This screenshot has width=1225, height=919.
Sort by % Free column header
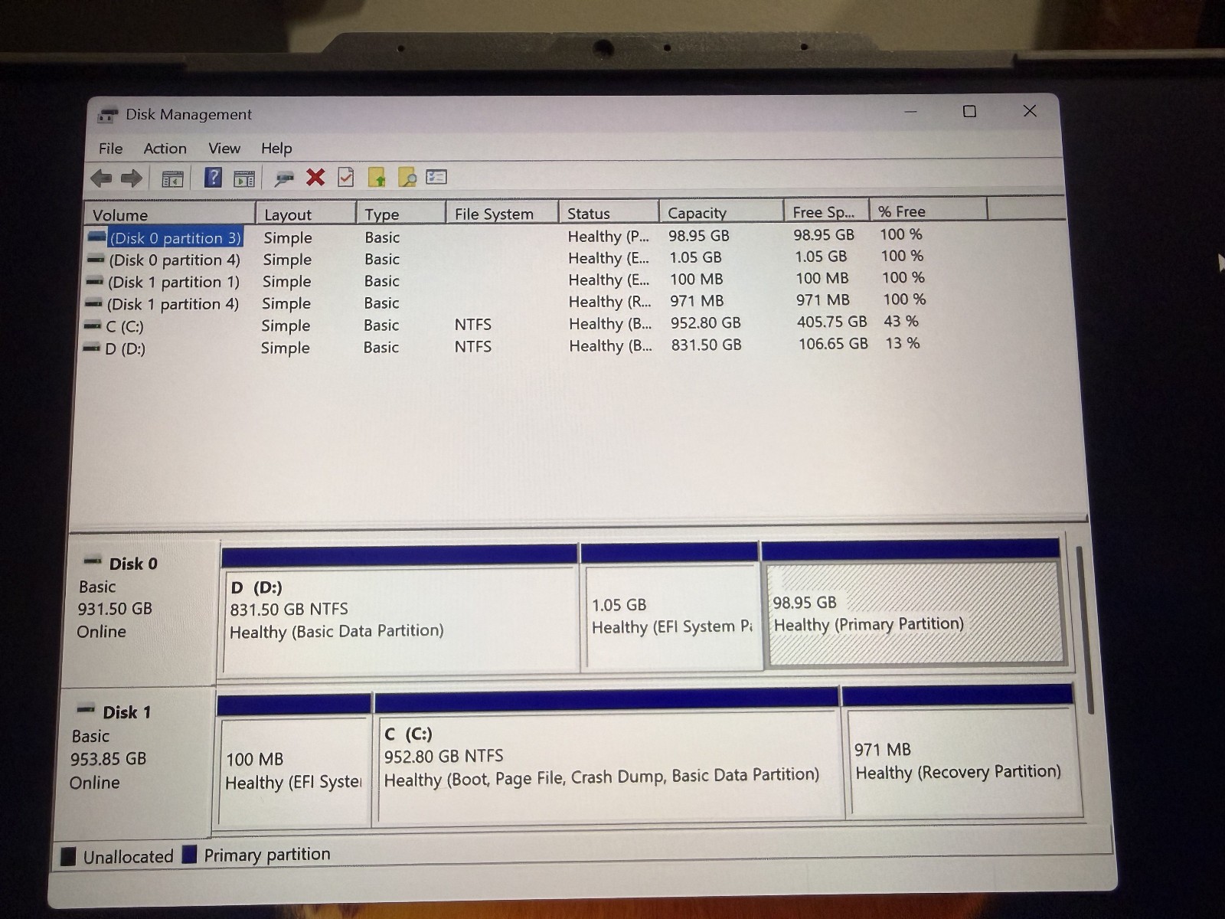pos(929,211)
